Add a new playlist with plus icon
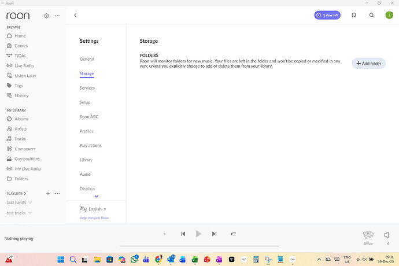This screenshot has height=266, width=399. click(48, 193)
